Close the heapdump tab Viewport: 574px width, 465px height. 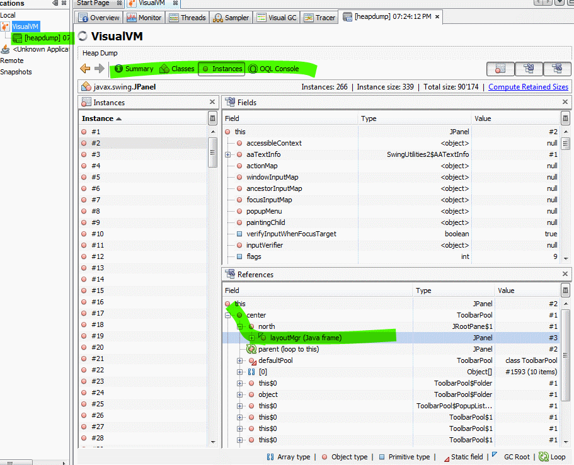[x=437, y=17]
